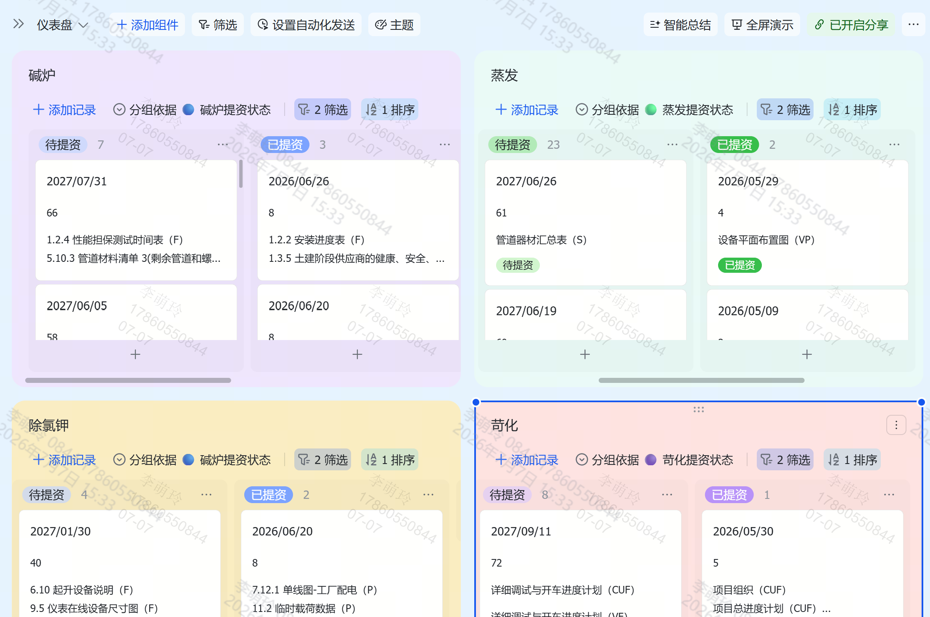Click 碱炉 待提资 column vertical scrollbar
Screen dimensions: 930x617
tap(241, 174)
